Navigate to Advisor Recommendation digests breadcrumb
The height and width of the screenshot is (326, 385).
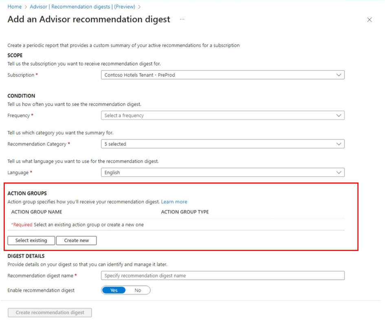[82, 7]
